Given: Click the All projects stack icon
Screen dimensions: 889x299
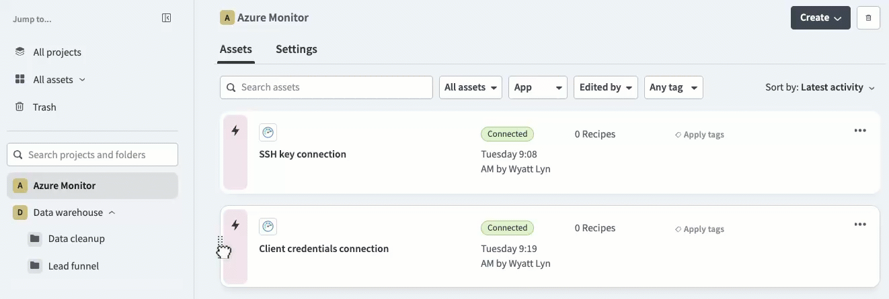Looking at the screenshot, I should pos(20,52).
